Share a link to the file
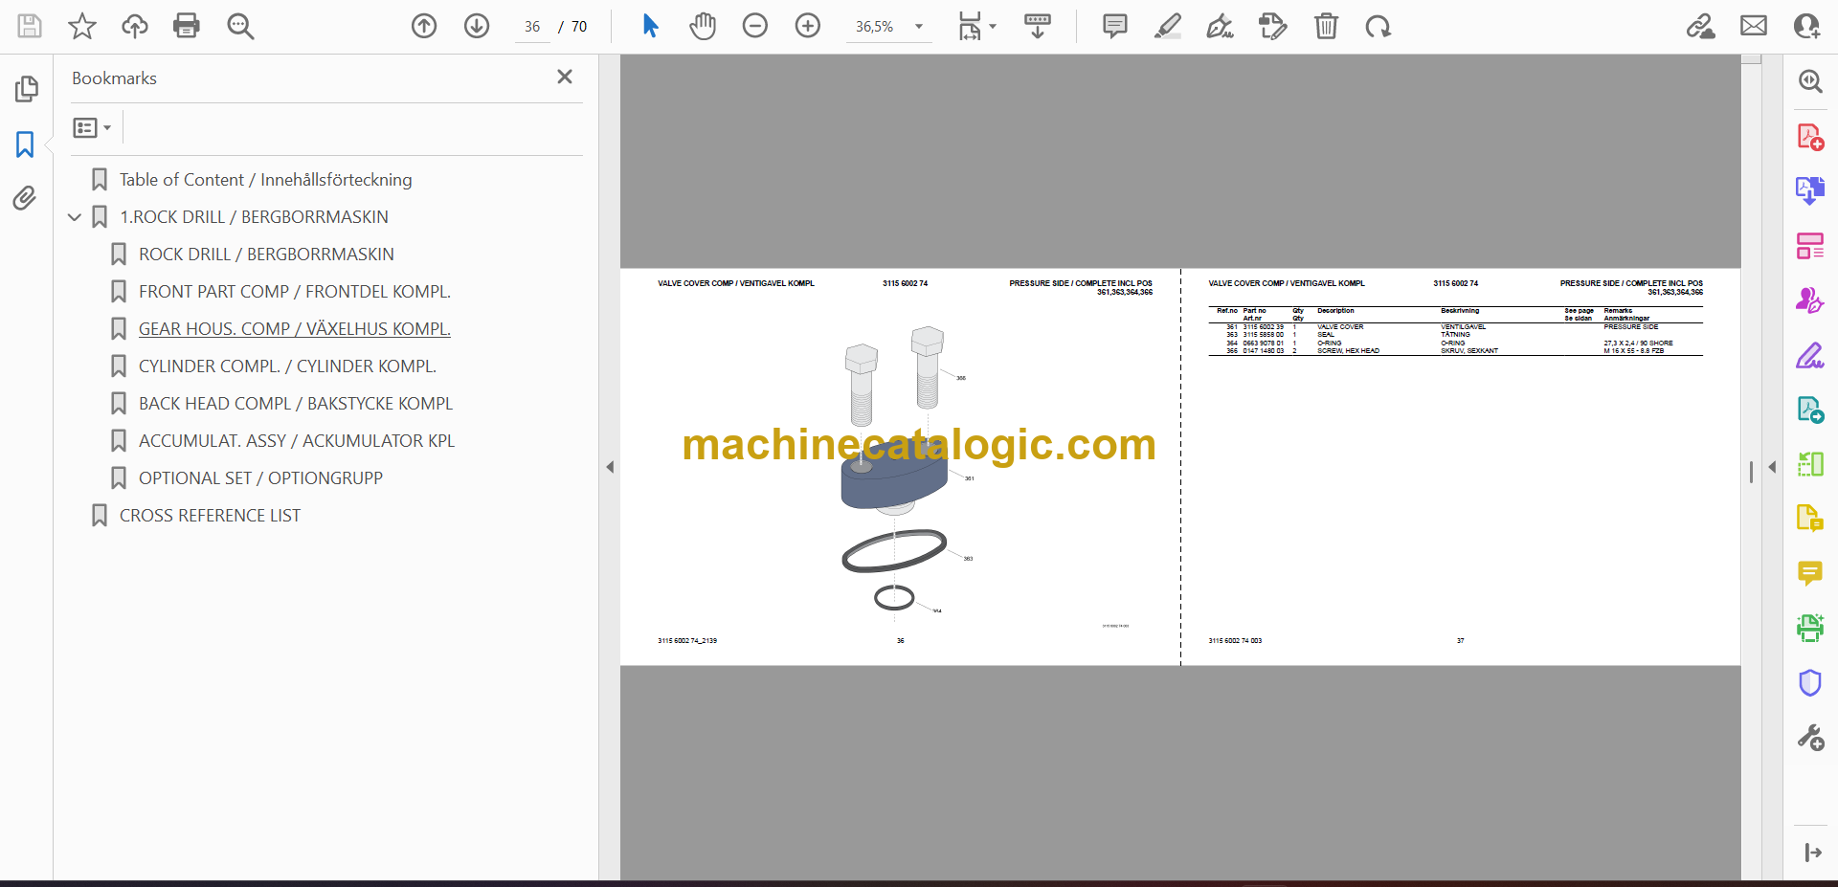Viewport: 1838px width, 887px height. (1701, 26)
